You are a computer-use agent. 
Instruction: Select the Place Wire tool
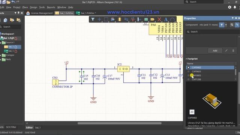[x=126, y=19]
